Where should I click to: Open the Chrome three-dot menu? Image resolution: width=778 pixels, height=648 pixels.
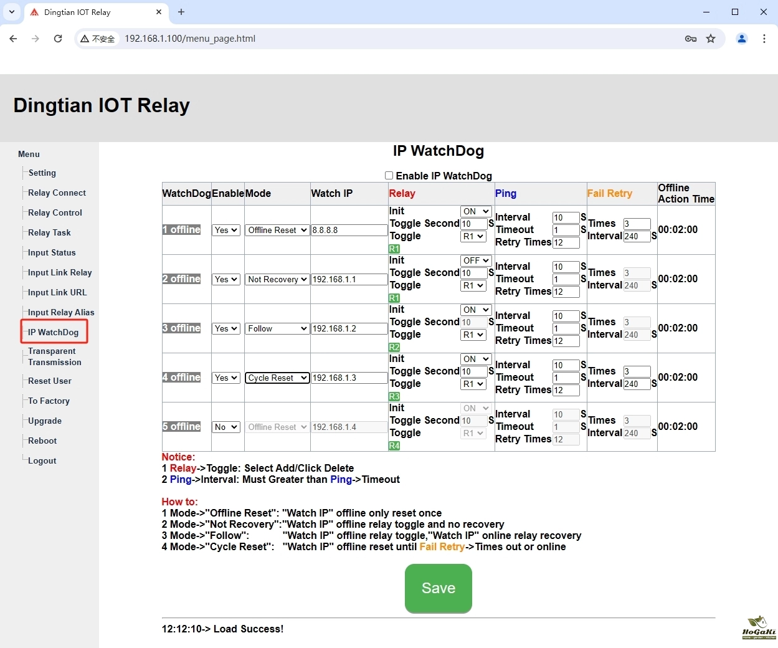click(x=764, y=39)
